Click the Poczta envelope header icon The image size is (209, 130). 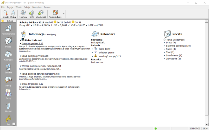point(167,34)
